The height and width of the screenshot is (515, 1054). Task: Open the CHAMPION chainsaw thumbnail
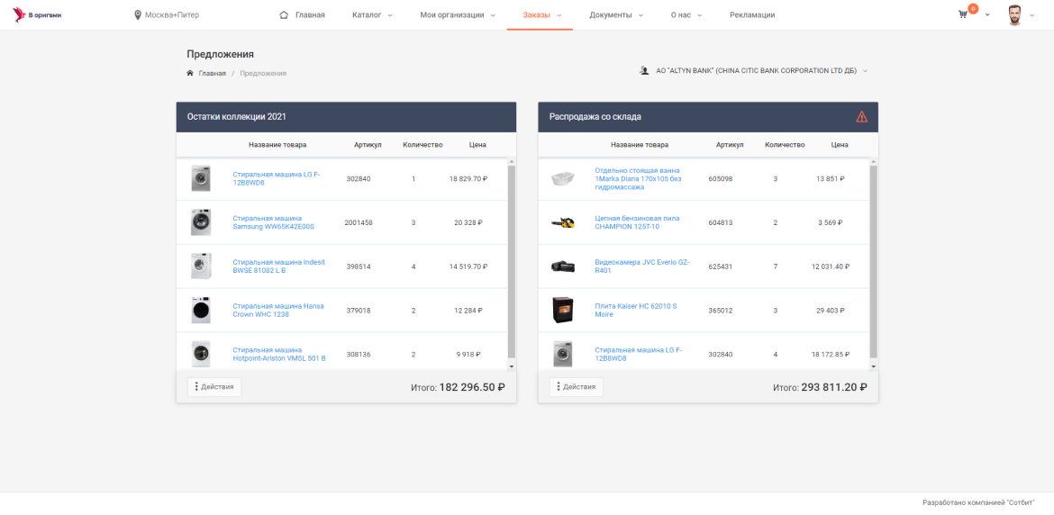[x=563, y=222]
